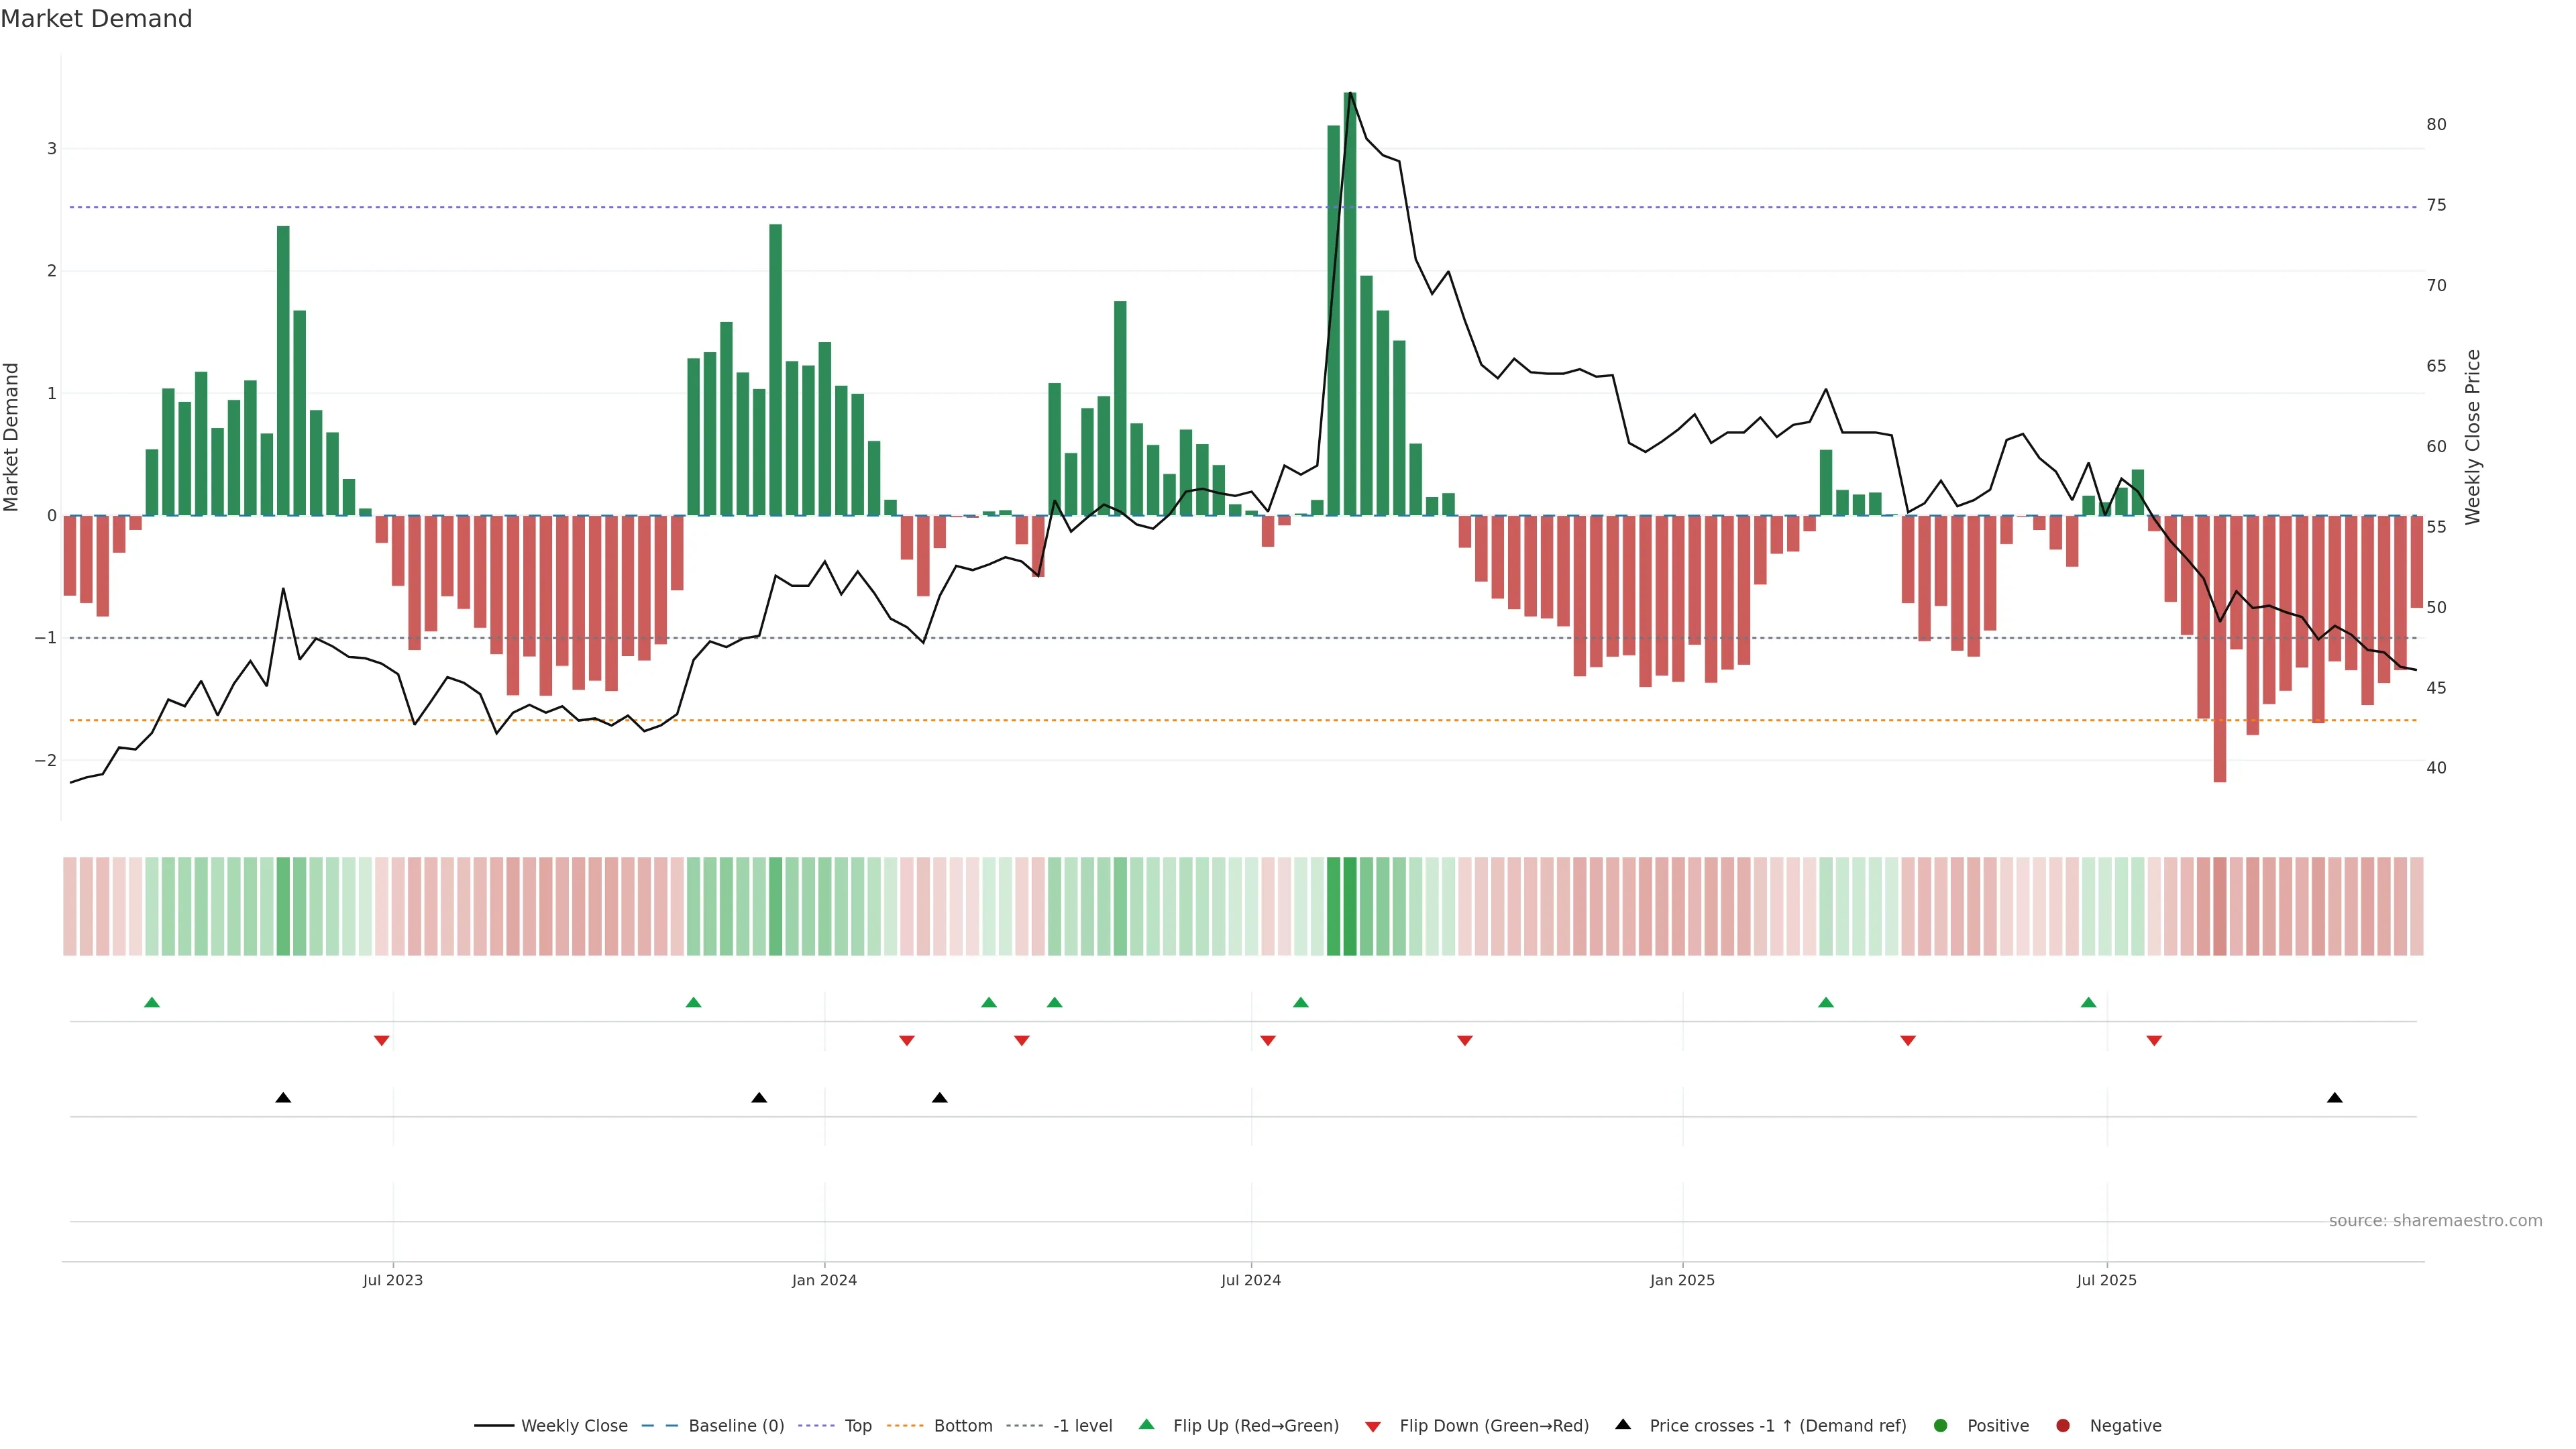Toggle the Positive legend entry
This screenshot has height=1449, width=2576.
point(1997,1426)
